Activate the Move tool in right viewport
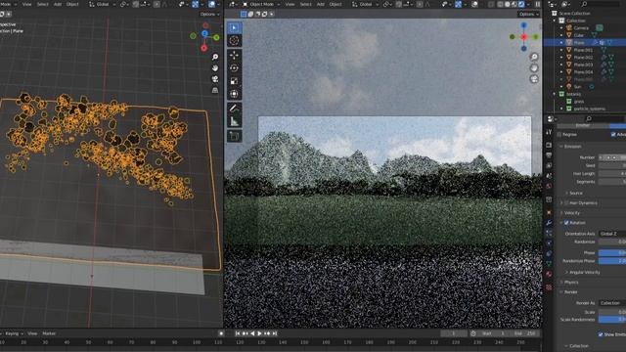 (x=235, y=55)
